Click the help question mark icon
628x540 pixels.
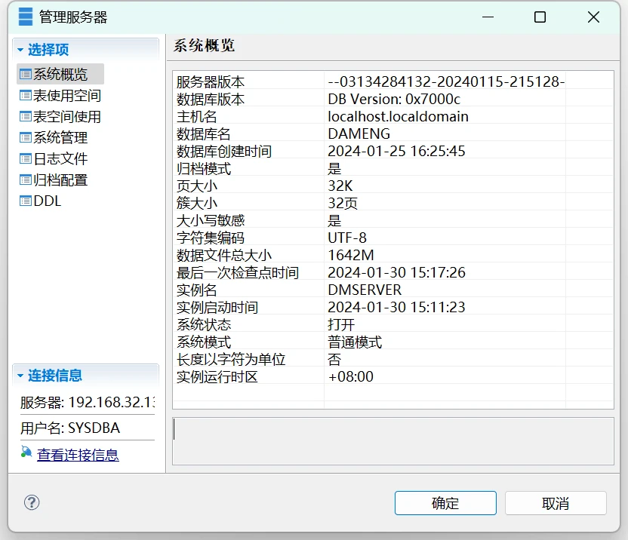click(32, 502)
